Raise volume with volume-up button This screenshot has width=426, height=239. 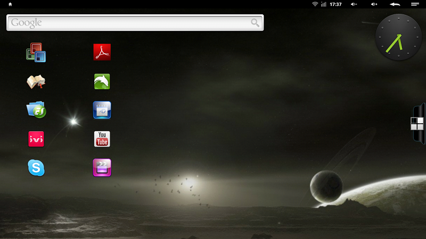[x=374, y=4]
